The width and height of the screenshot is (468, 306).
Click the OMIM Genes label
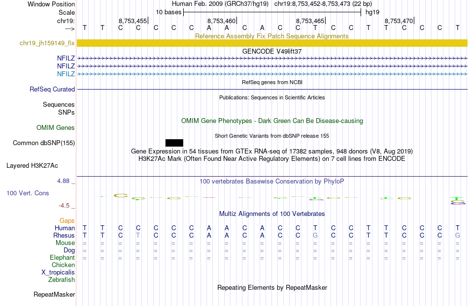coord(56,127)
